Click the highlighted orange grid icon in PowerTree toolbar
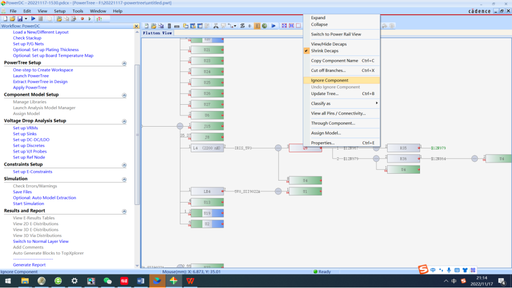The width and height of the screenshot is (512, 288). point(257,26)
